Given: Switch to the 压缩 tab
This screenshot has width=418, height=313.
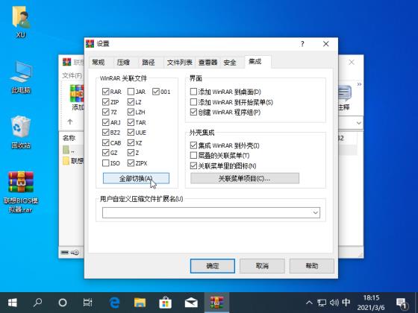Looking at the screenshot, I should click(x=123, y=63).
